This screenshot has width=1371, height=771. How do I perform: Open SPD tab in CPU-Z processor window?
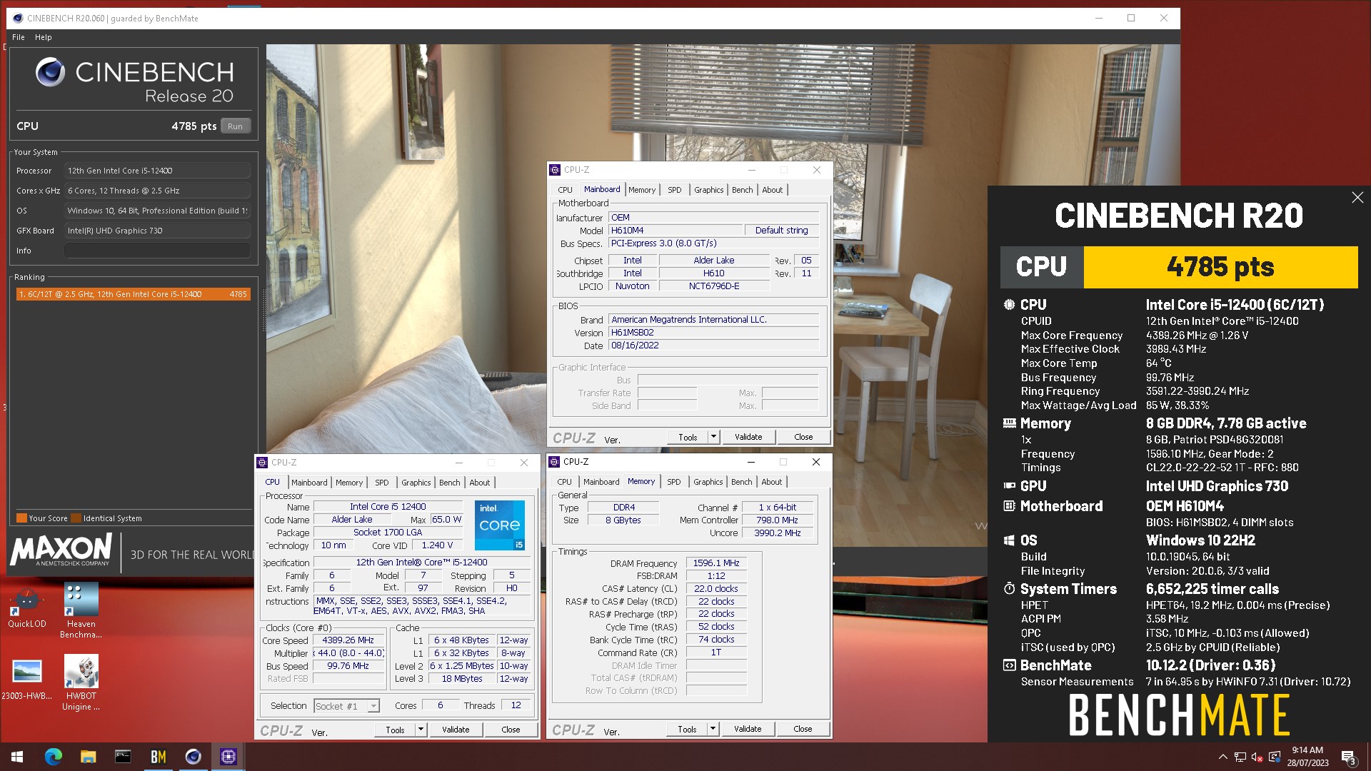(382, 483)
